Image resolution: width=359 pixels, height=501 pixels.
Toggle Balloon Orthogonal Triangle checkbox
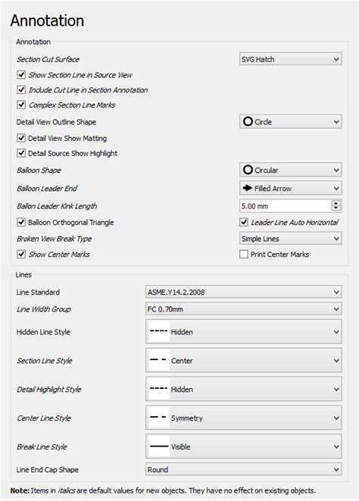[21, 222]
